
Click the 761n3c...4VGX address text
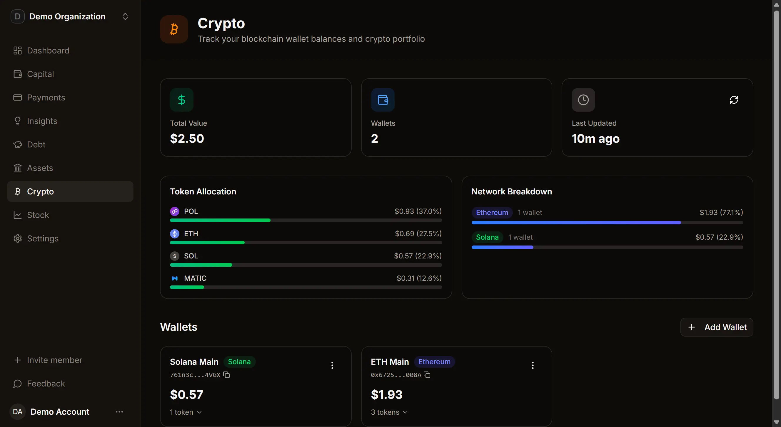195,375
